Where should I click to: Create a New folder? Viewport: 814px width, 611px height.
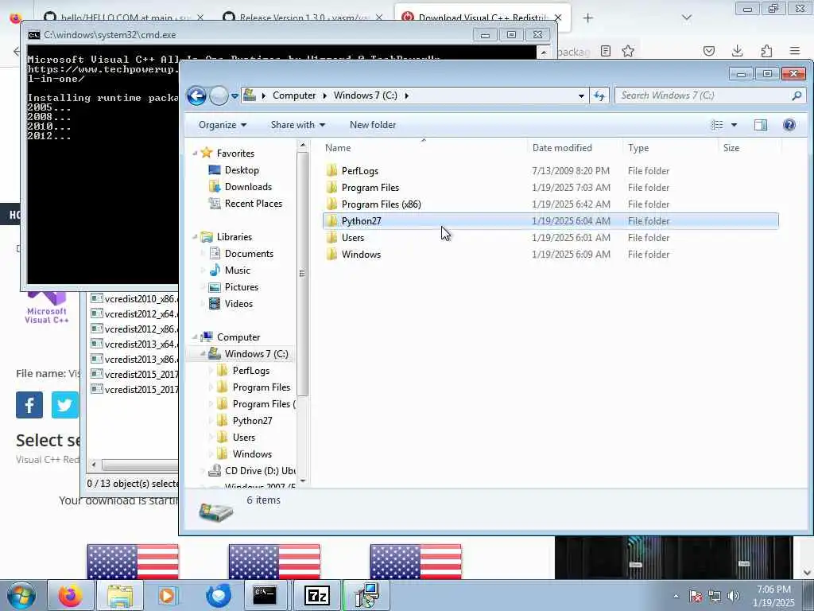pyautogui.click(x=373, y=125)
